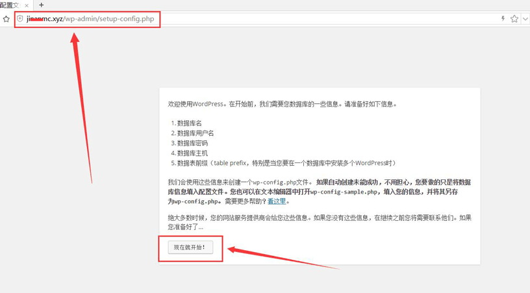Click paragraph starting 绝大多数时候
Viewport: 530px width, 293px height.
tap(320, 222)
